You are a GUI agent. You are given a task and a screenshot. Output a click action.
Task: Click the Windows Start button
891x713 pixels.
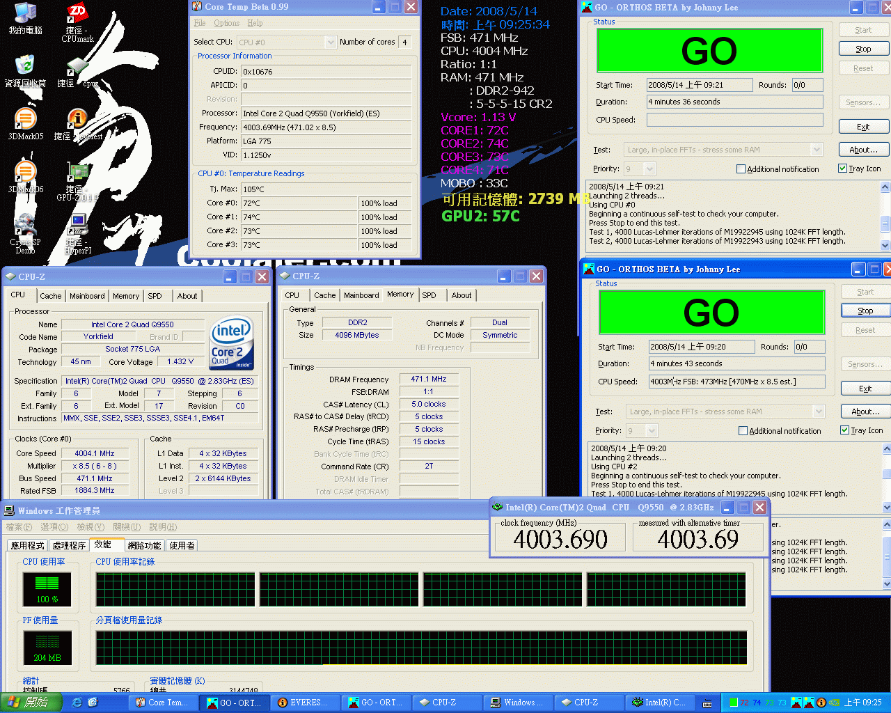pos(31,703)
